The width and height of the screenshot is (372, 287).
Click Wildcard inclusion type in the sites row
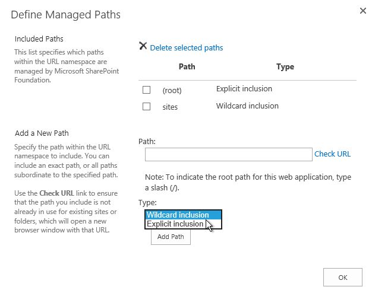point(247,106)
